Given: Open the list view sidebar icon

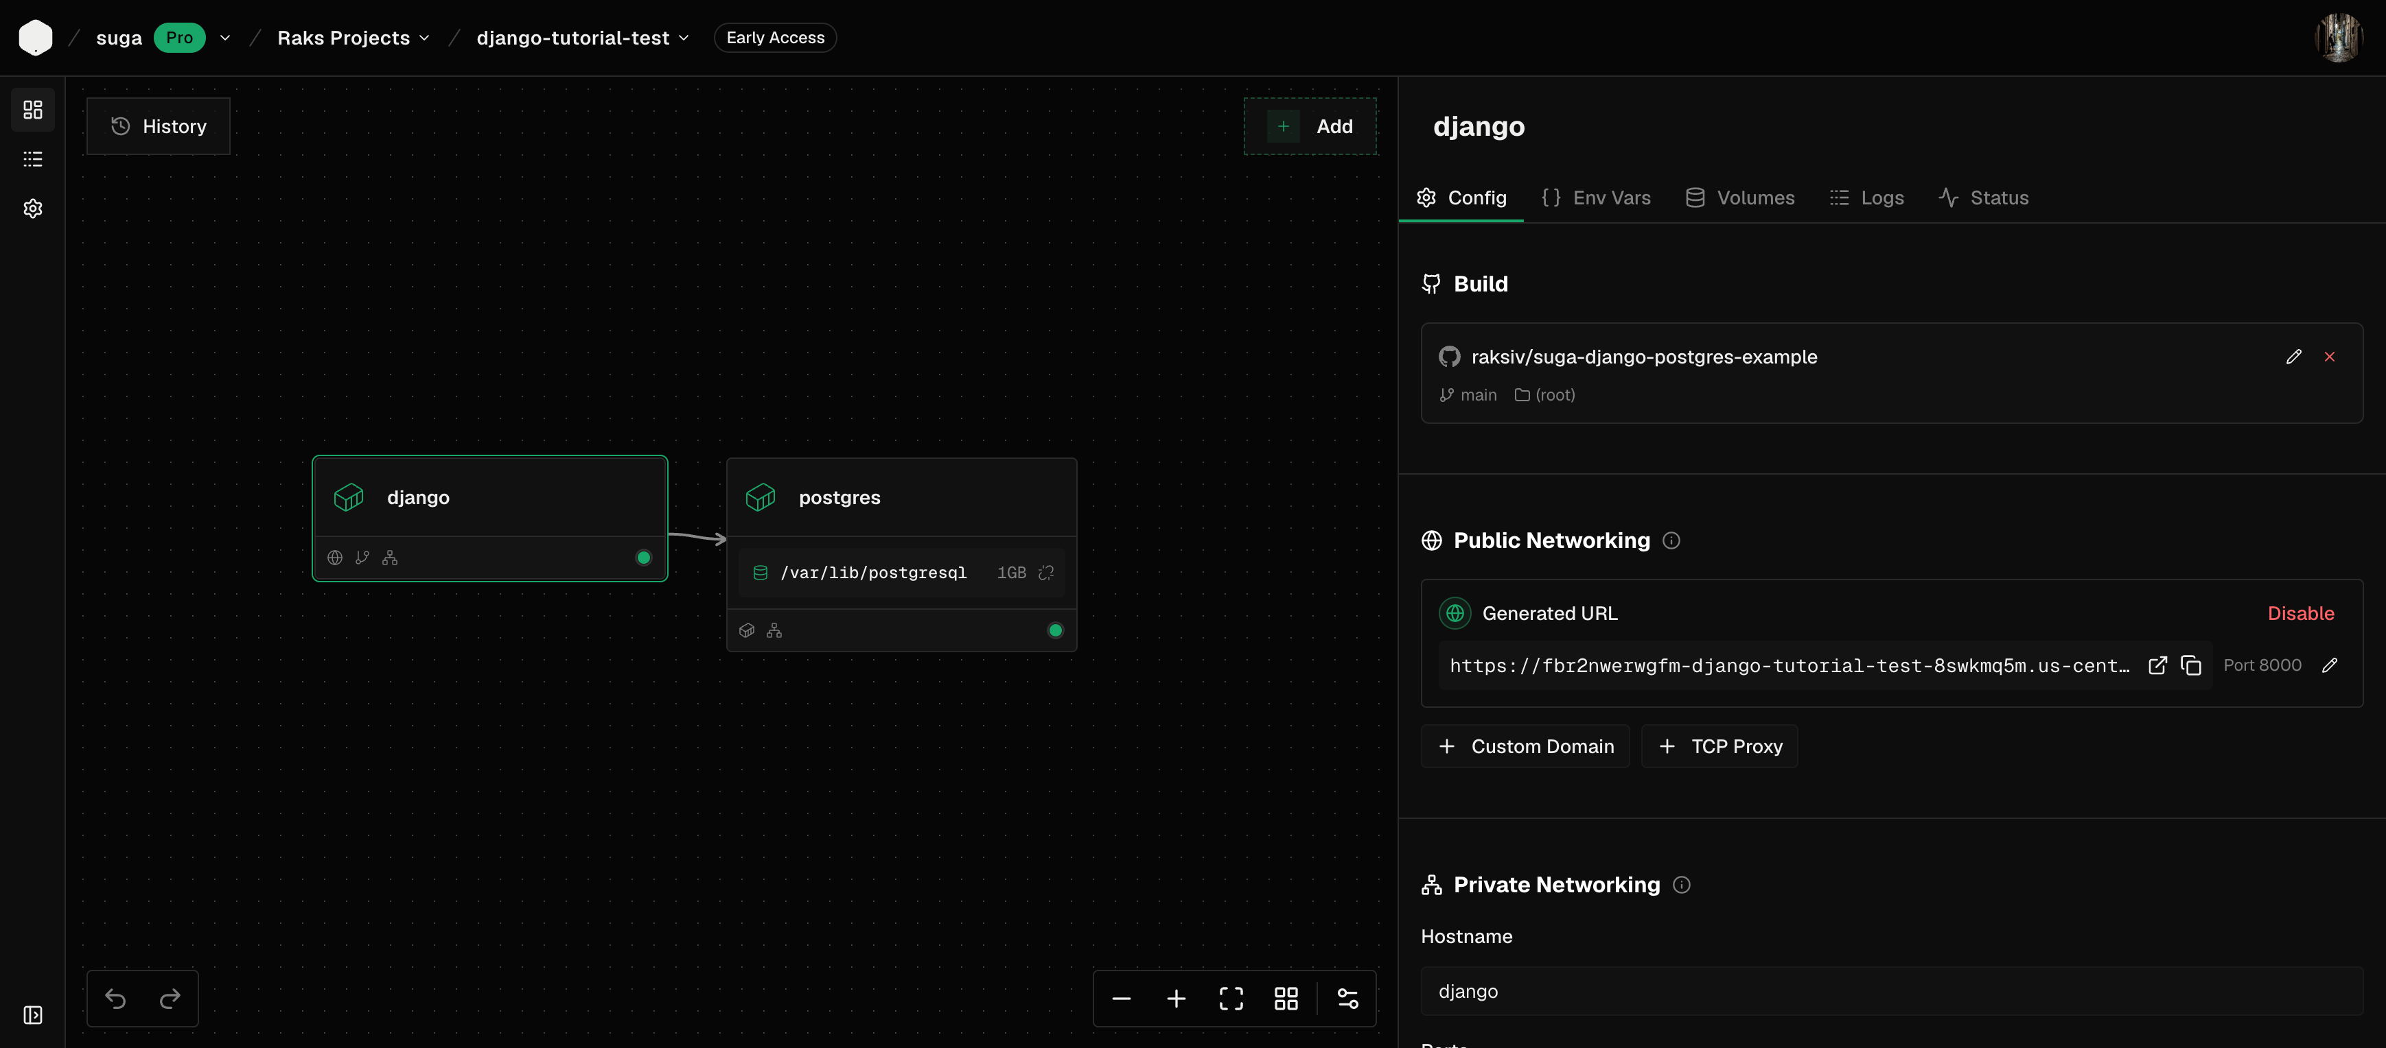Looking at the screenshot, I should point(32,159).
